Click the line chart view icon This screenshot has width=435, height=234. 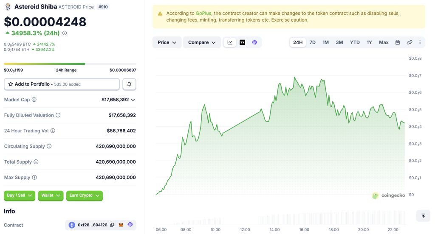coord(230,42)
